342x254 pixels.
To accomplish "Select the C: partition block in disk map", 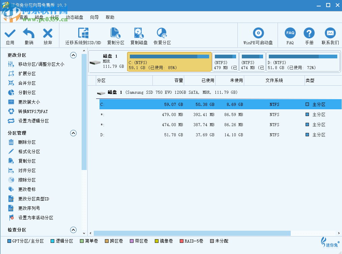I will [x=169, y=61].
